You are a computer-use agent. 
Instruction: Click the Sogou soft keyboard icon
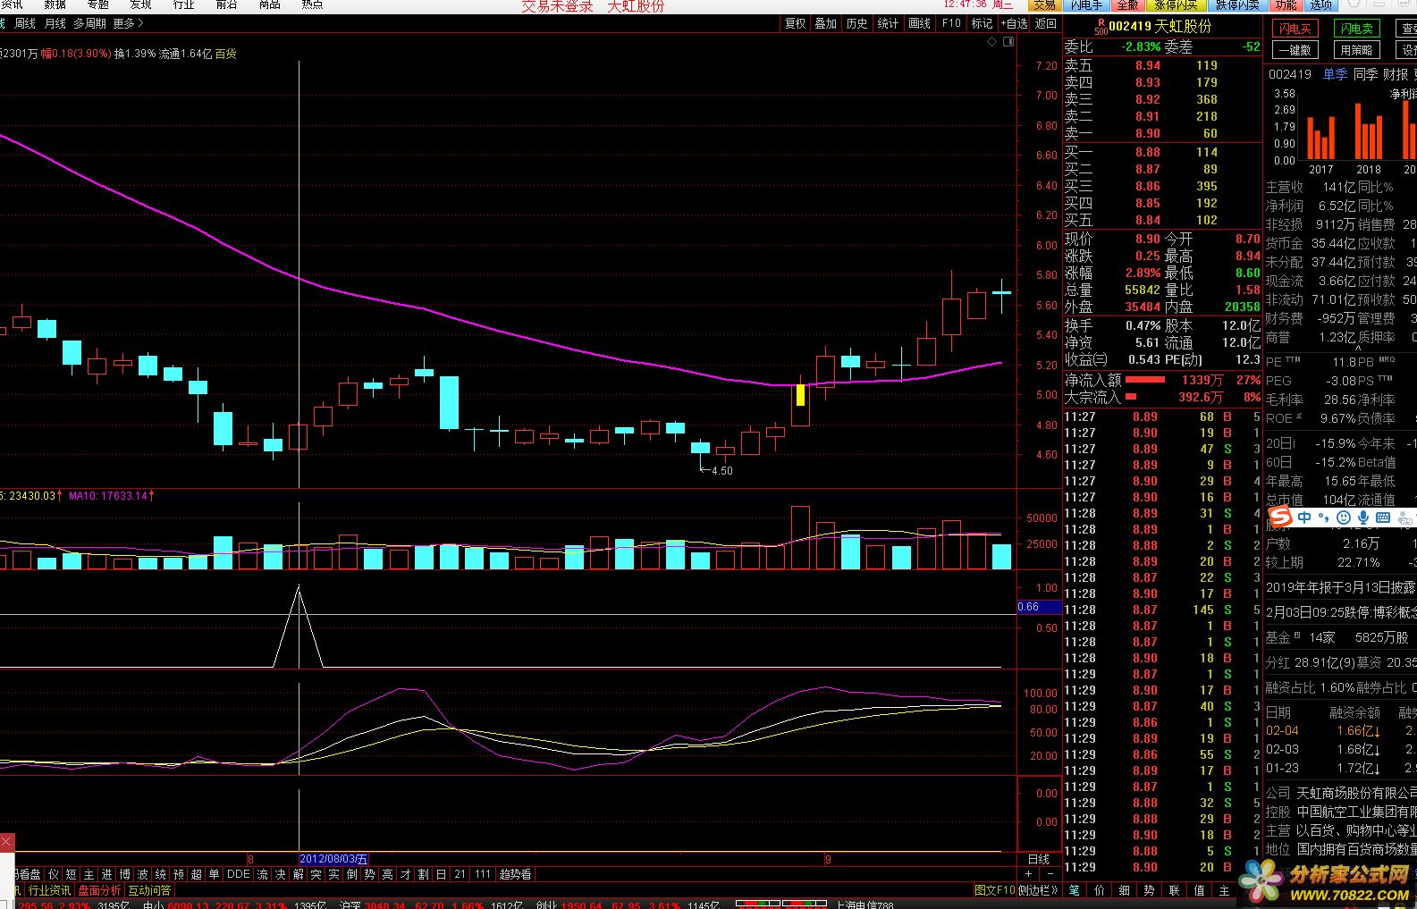point(1383,518)
